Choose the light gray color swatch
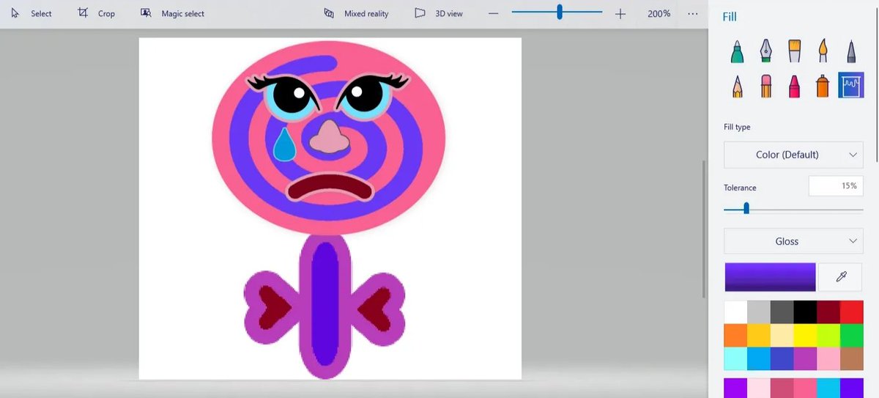 [x=759, y=312]
